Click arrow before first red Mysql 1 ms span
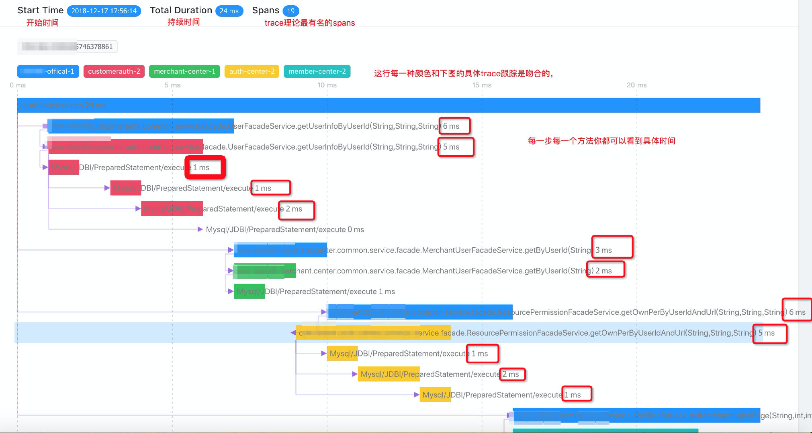Screen dimensions: 812x433 coord(45,167)
